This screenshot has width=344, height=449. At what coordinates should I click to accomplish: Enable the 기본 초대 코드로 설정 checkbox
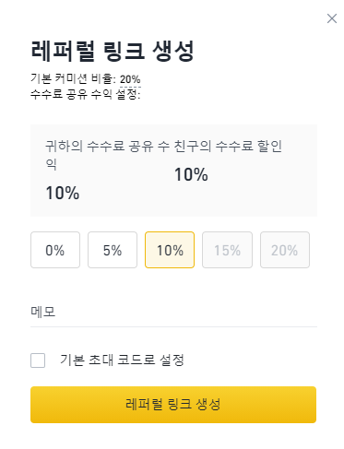point(38,360)
